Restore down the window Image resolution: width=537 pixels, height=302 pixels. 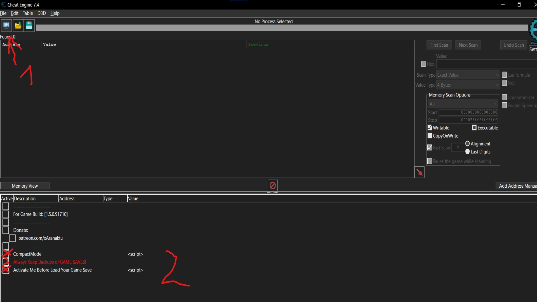(x=519, y=5)
